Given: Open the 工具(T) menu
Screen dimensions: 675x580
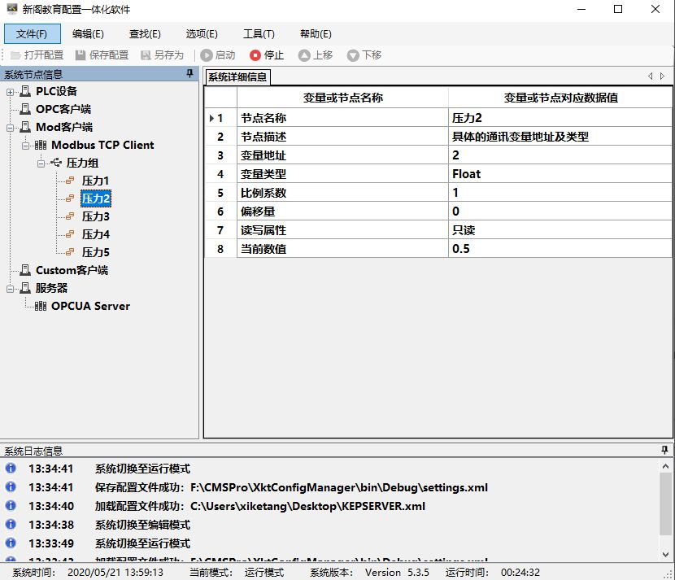Looking at the screenshot, I should pos(259,34).
